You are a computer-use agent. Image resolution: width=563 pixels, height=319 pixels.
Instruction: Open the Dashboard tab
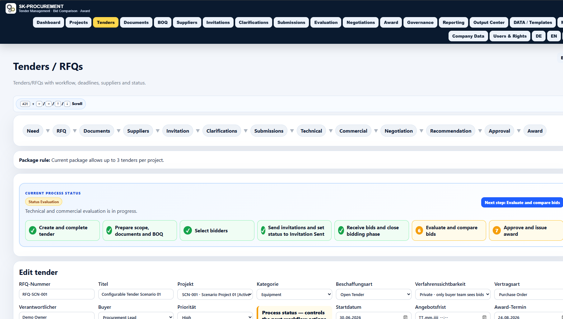49,22
